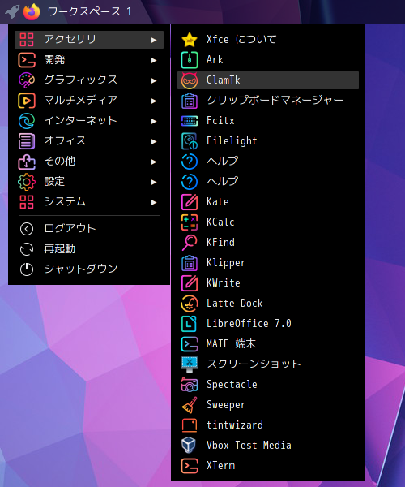Image resolution: width=405 pixels, height=487 pixels.
Task: Click the second ヘルプ entry
Action: click(x=268, y=182)
